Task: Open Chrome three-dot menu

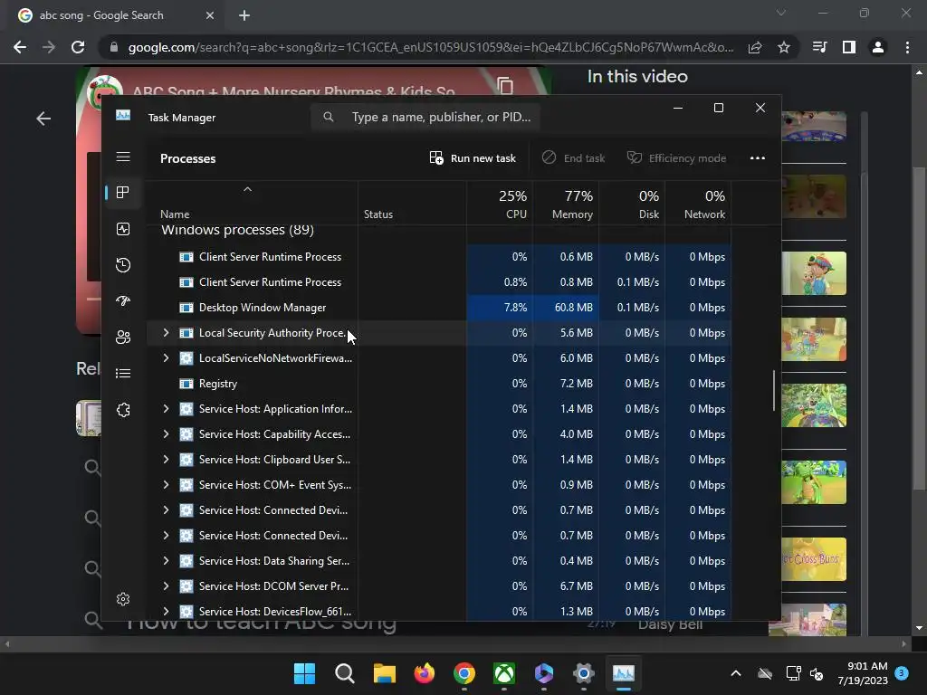Action: pyautogui.click(x=907, y=47)
